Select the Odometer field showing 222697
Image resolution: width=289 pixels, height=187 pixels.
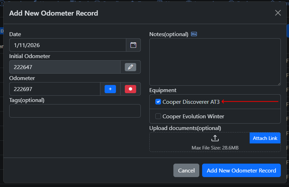click(55, 89)
